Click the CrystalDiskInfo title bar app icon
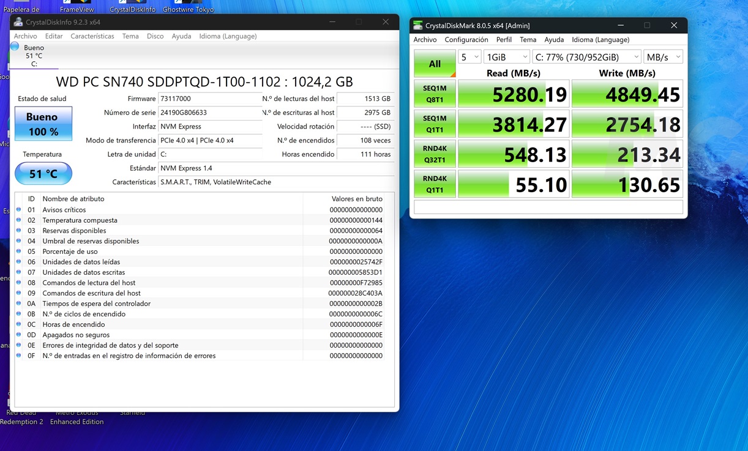 coord(18,22)
